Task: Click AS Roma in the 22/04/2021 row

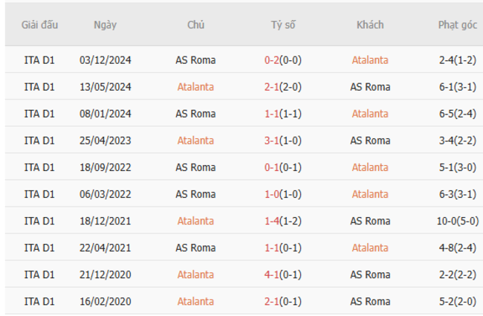Action: (195, 248)
